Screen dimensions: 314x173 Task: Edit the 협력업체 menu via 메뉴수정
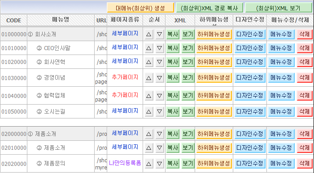click(x=281, y=96)
